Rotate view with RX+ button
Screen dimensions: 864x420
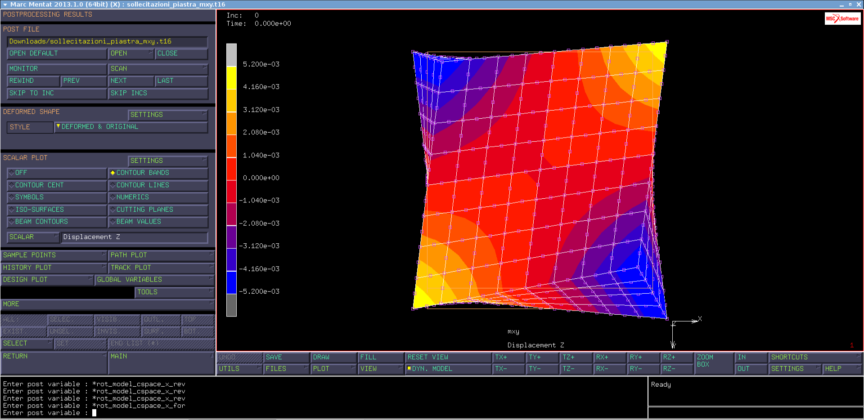point(609,357)
